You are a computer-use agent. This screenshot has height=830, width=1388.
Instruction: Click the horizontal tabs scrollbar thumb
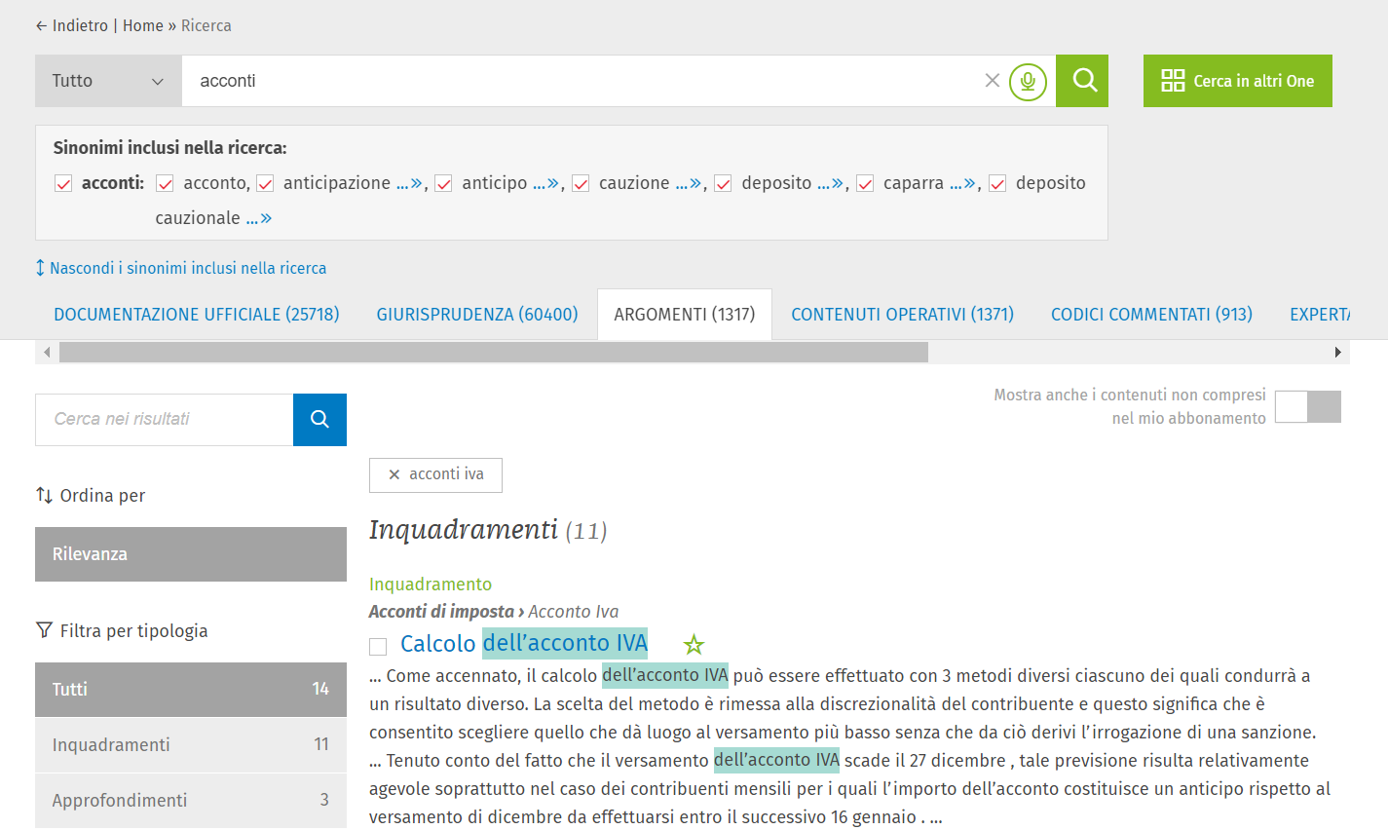pyautogui.click(x=493, y=353)
